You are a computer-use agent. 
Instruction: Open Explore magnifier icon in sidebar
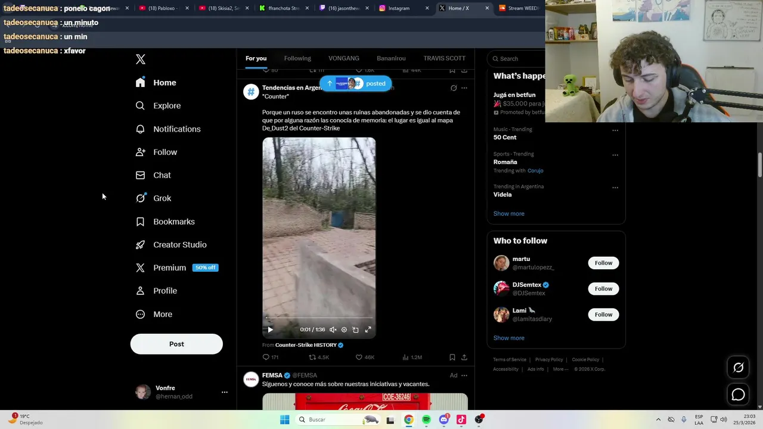tap(140, 105)
